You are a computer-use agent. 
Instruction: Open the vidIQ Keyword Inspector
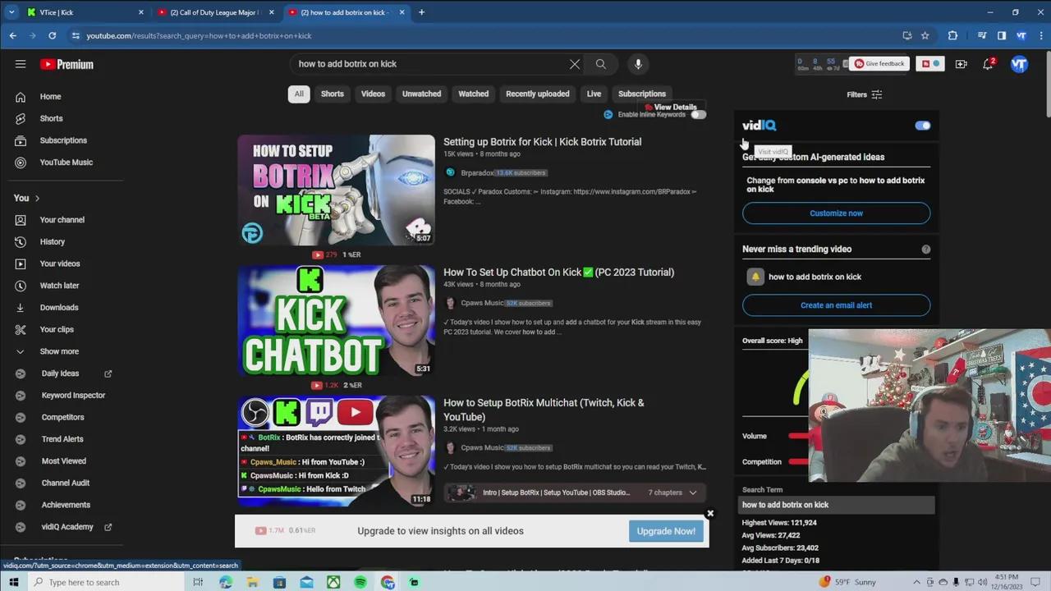(73, 395)
